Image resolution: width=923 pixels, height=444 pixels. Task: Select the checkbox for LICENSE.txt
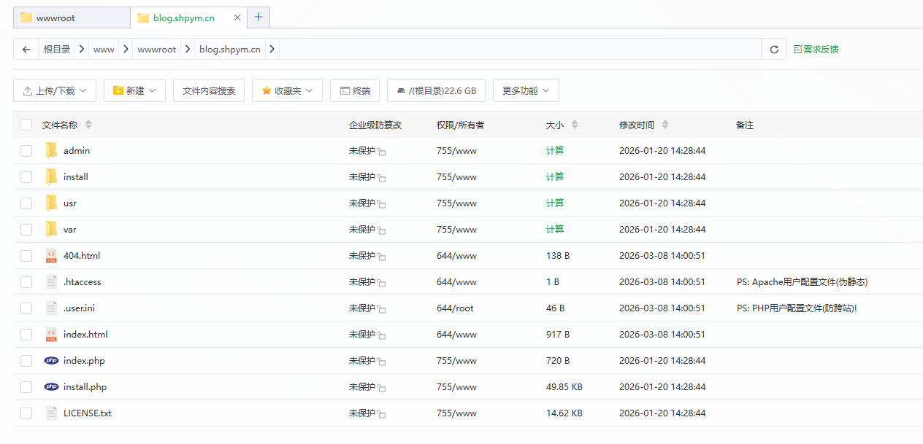pos(26,413)
